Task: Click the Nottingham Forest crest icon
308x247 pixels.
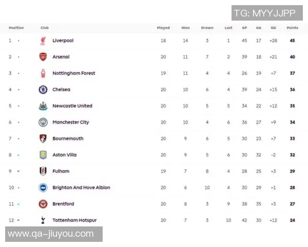Action: [x=43, y=73]
